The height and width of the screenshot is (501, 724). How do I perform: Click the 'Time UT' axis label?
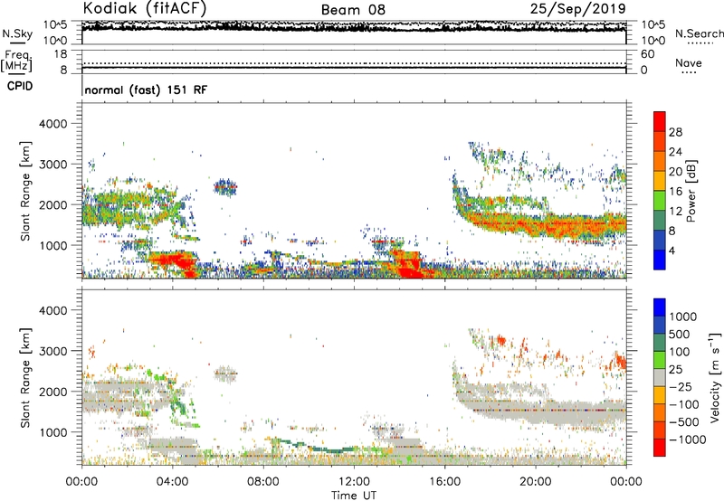click(354, 496)
